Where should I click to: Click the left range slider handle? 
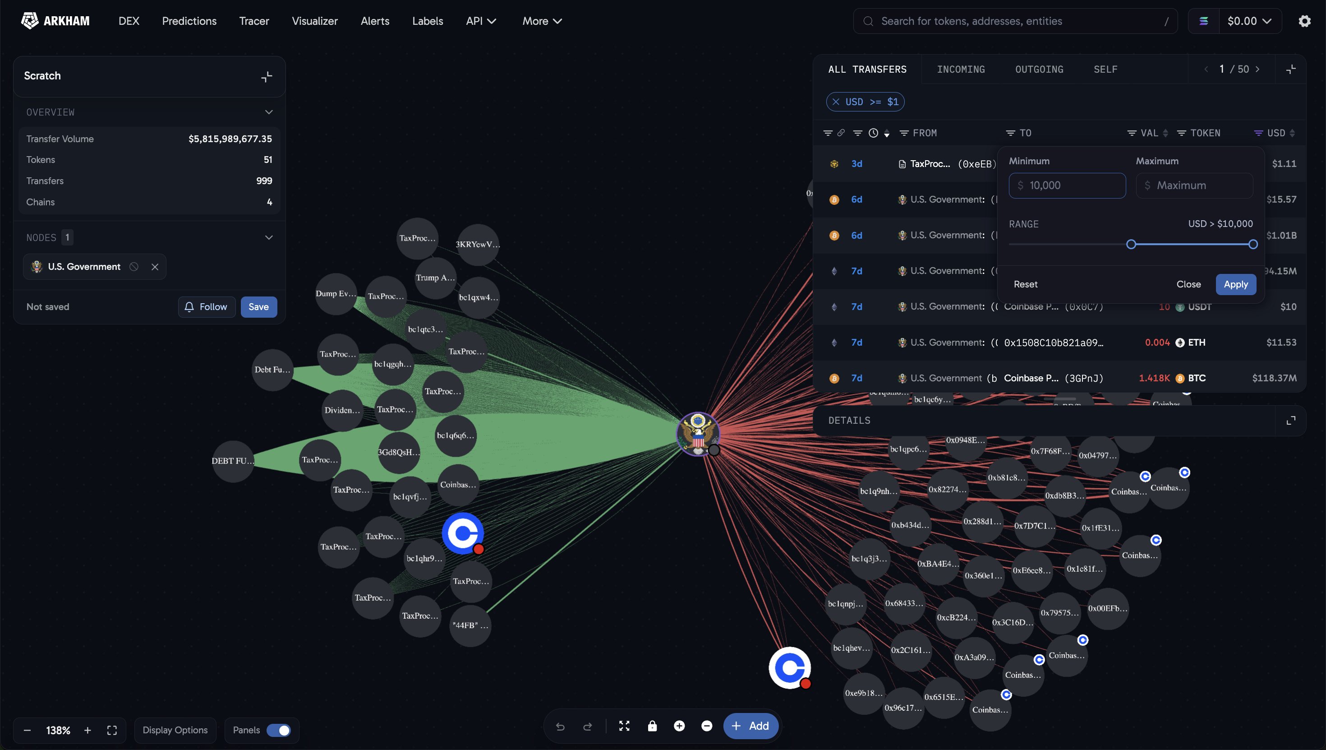click(1131, 244)
